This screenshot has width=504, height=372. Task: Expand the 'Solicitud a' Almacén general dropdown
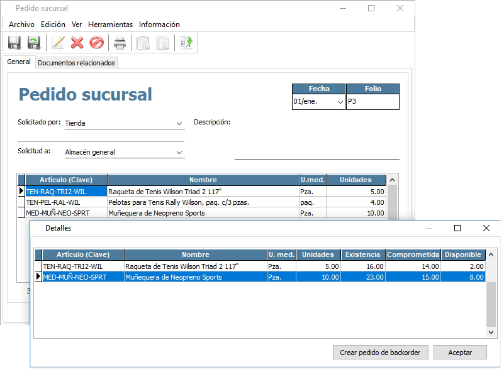pos(179,152)
